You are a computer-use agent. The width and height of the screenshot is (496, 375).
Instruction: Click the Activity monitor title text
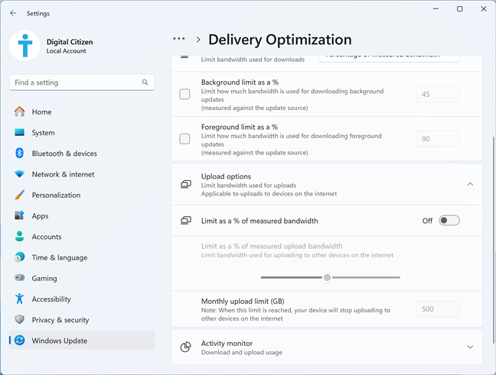tap(227, 343)
